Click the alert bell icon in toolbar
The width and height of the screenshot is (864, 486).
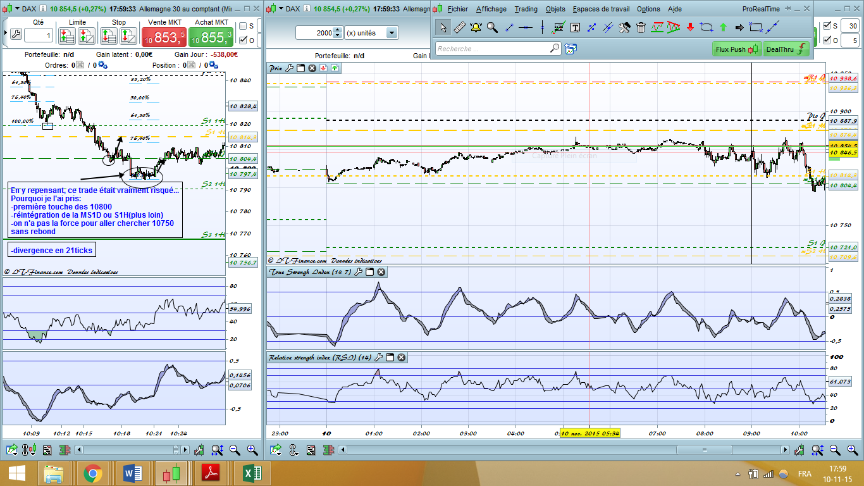476,27
